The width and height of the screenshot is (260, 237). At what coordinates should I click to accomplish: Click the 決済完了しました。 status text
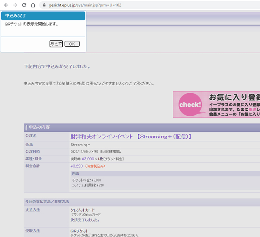[85, 220]
